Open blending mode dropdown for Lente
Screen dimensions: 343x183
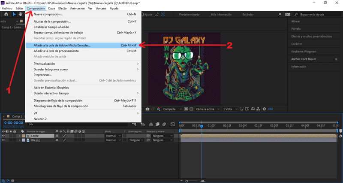113,136
